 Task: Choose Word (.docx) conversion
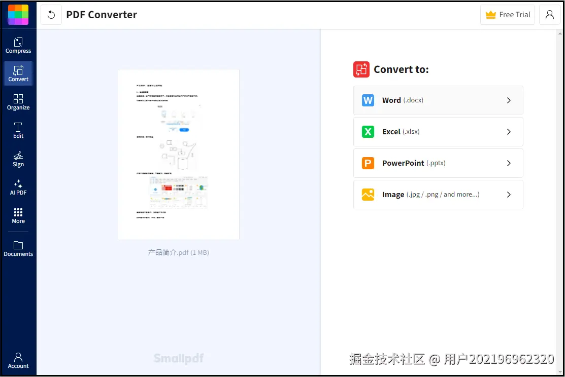(x=438, y=100)
